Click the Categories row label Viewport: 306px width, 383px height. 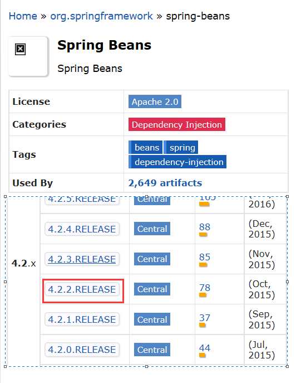(x=40, y=124)
